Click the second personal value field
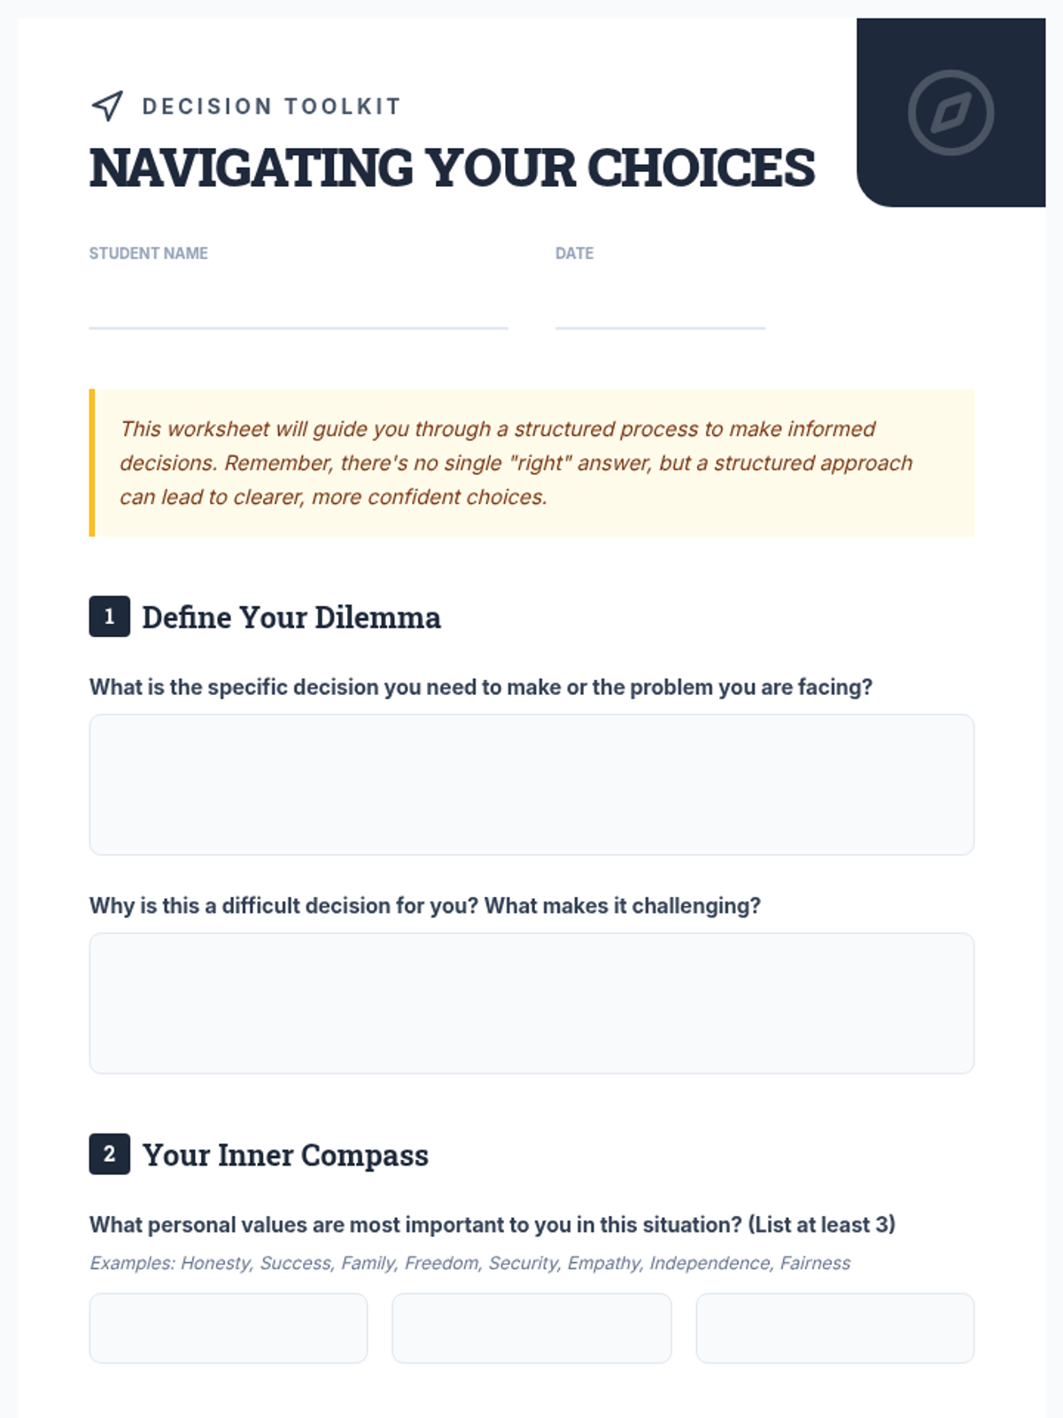Image resolution: width=1063 pixels, height=1418 pixels. (x=531, y=1328)
